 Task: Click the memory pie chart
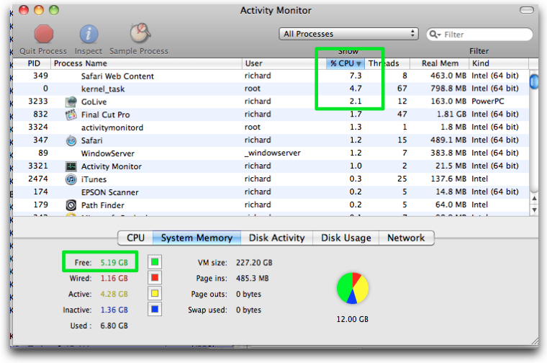[x=353, y=288]
